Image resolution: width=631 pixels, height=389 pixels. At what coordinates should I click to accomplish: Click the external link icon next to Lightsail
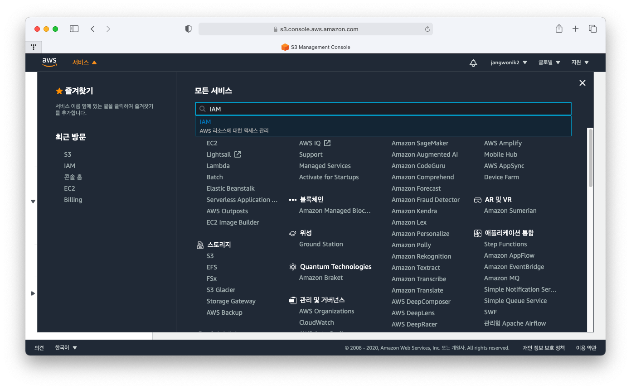pyautogui.click(x=238, y=154)
